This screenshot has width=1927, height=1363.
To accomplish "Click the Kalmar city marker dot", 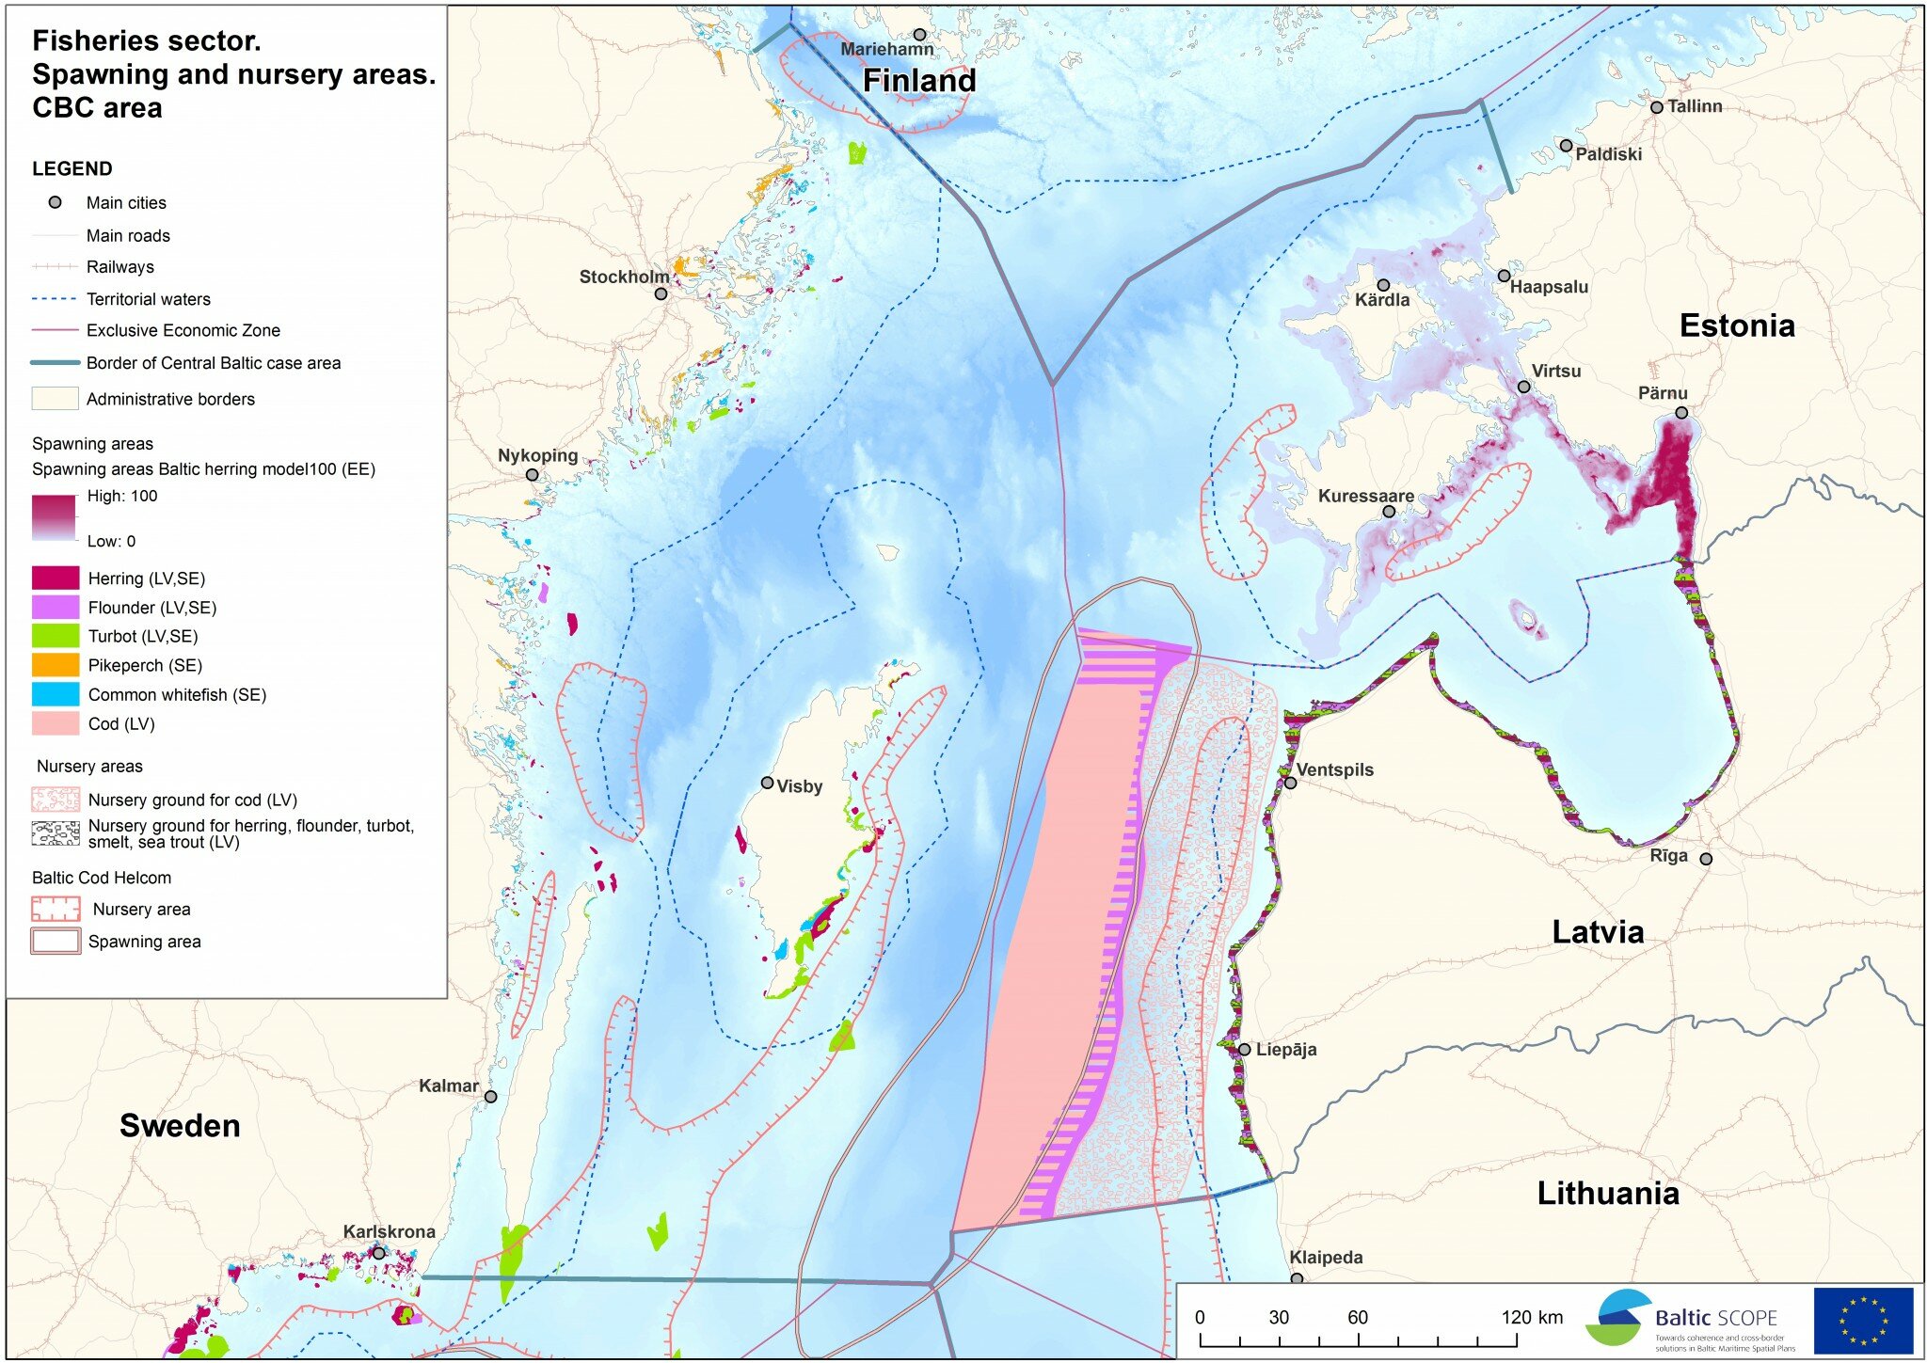I will coord(490,1096).
